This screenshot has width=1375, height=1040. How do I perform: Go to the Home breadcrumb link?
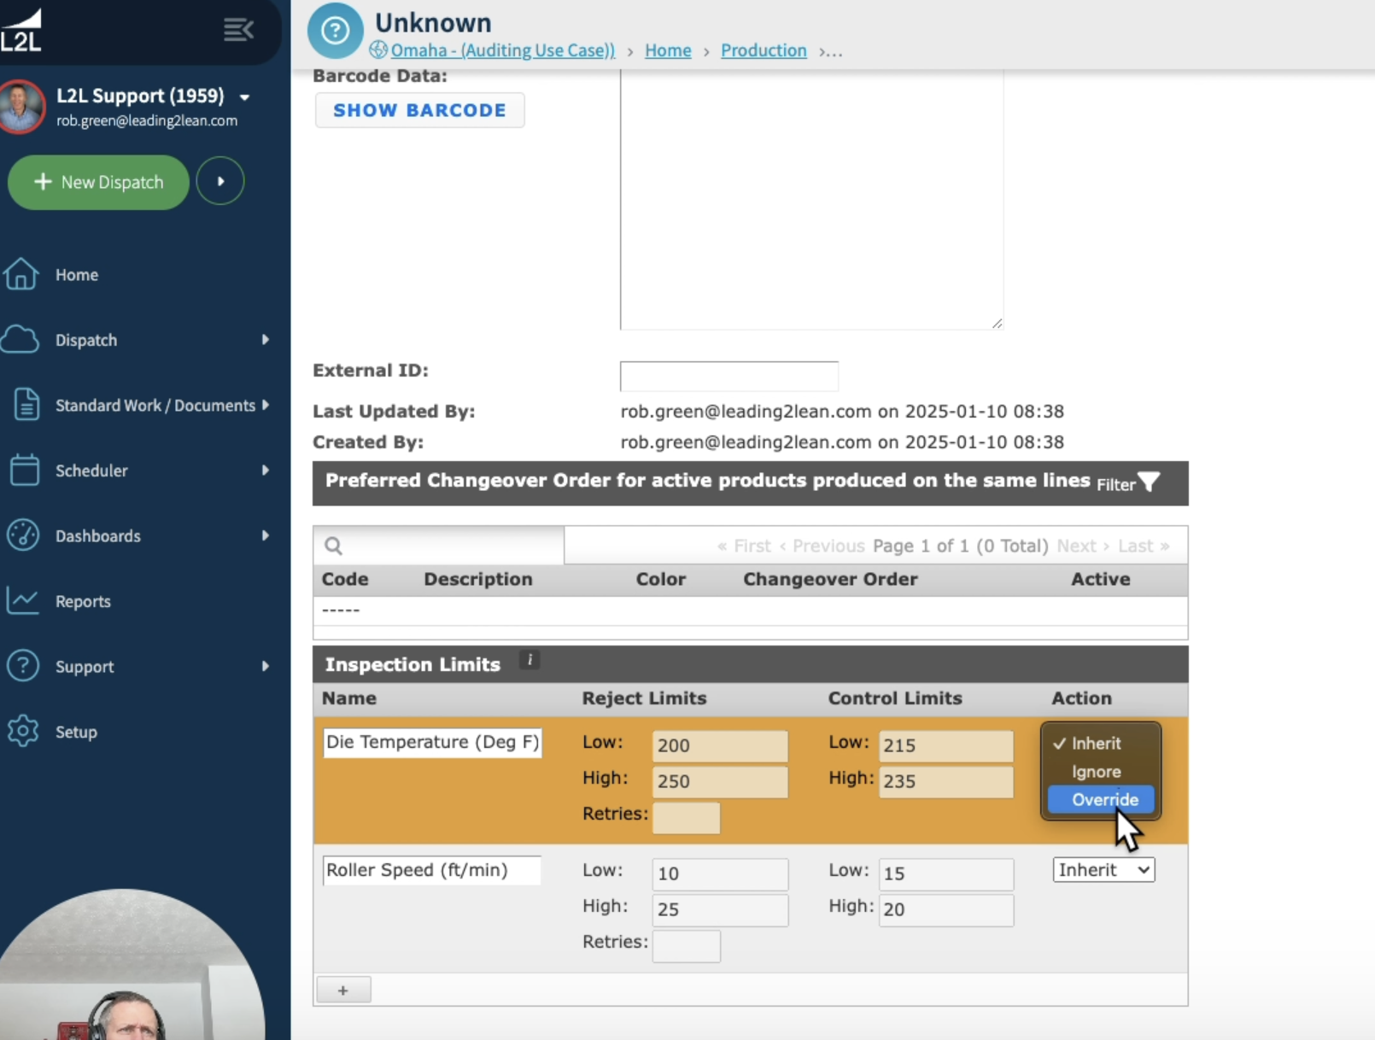[668, 50]
